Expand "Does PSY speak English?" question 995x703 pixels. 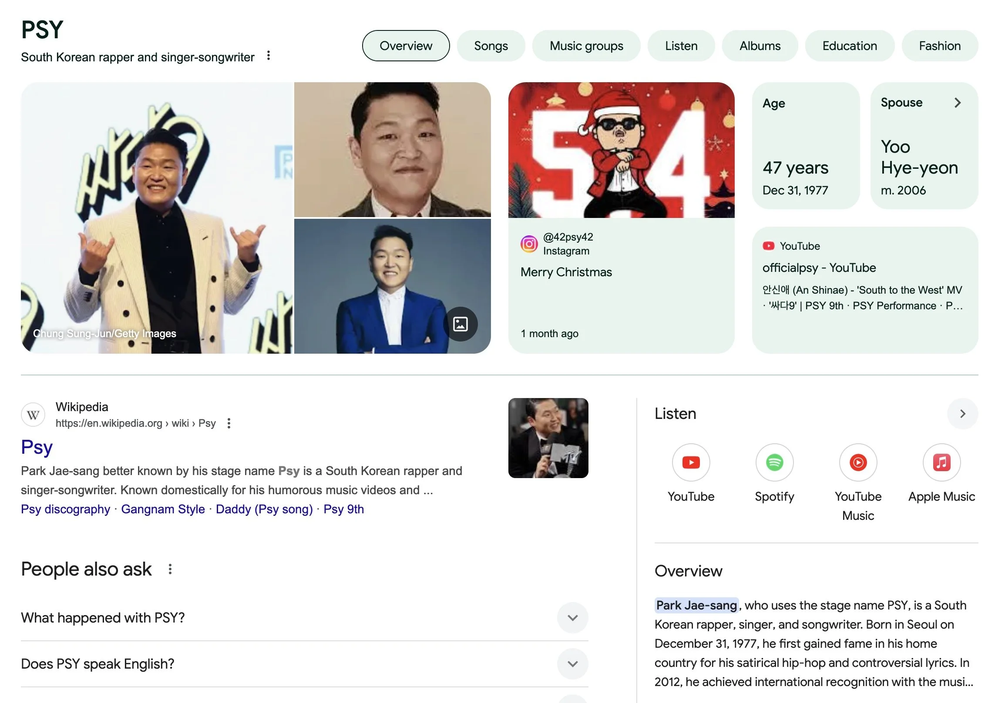[572, 664]
